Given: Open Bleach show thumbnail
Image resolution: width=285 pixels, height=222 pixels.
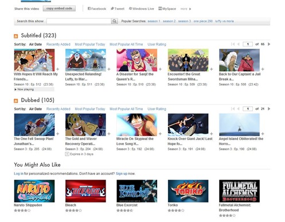Looking at the screenshot, I should [85, 191].
